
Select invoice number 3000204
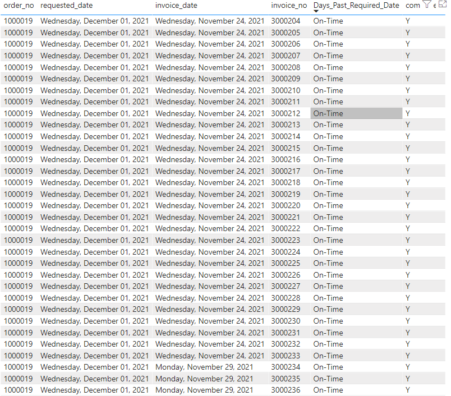pyautogui.click(x=286, y=21)
